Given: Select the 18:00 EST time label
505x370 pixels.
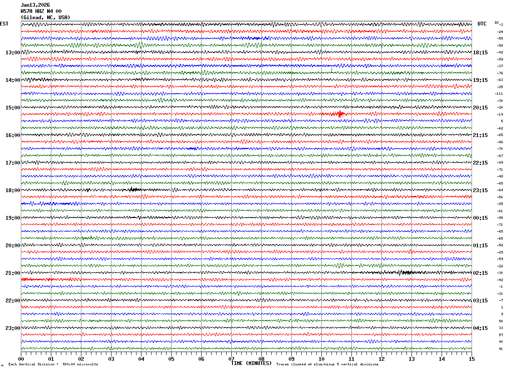Looking at the screenshot, I should (13, 190).
